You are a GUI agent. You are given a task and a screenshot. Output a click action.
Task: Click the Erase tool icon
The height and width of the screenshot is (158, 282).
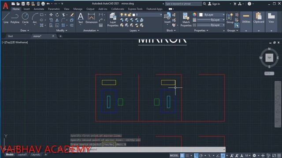72,15
